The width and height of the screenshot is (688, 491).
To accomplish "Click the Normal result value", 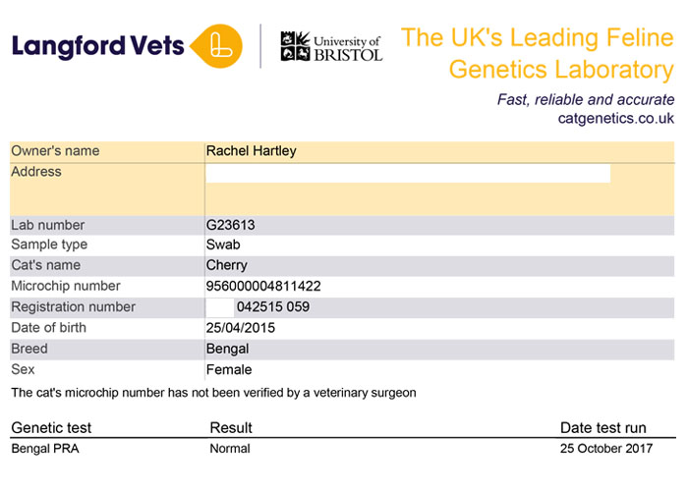I will [x=230, y=449].
